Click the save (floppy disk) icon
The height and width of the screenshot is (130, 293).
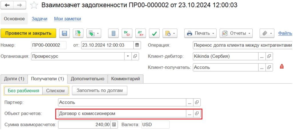(x=65, y=33)
